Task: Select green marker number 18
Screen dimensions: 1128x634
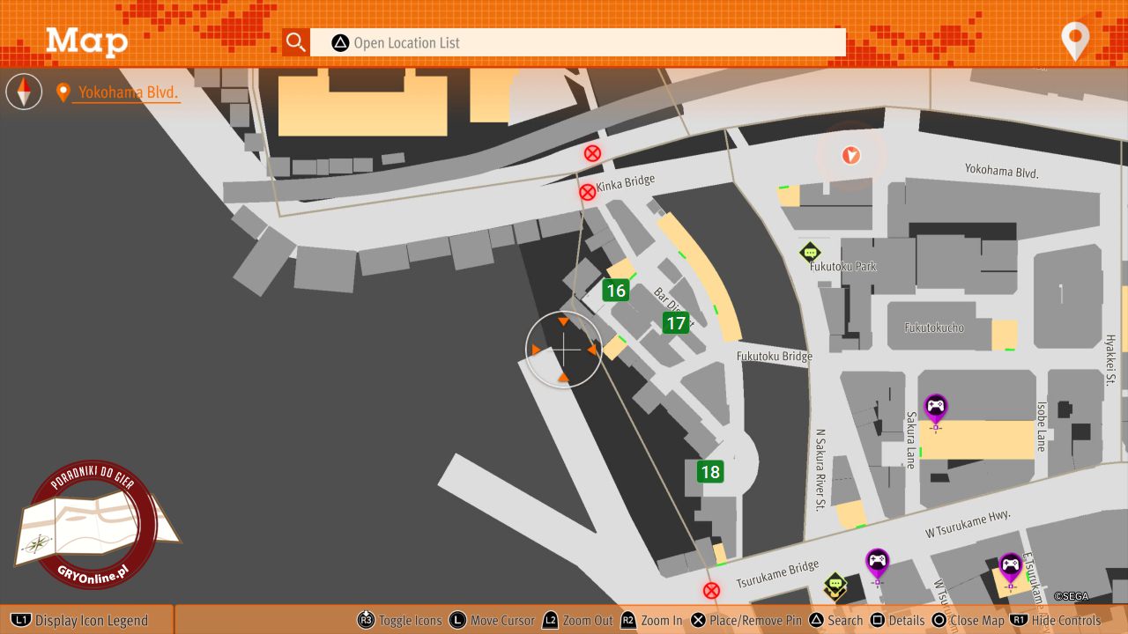Action: pyautogui.click(x=710, y=471)
